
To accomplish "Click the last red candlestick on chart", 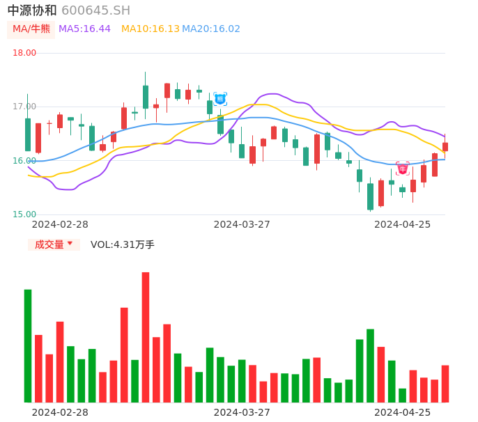I will pos(445,147).
